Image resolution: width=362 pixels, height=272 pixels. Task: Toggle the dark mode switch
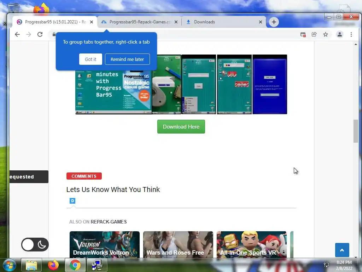(x=35, y=244)
